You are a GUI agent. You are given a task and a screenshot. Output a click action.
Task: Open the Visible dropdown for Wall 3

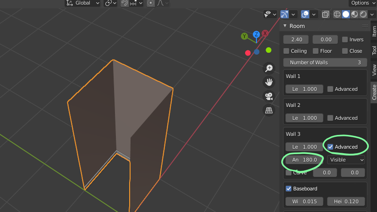[346, 160]
